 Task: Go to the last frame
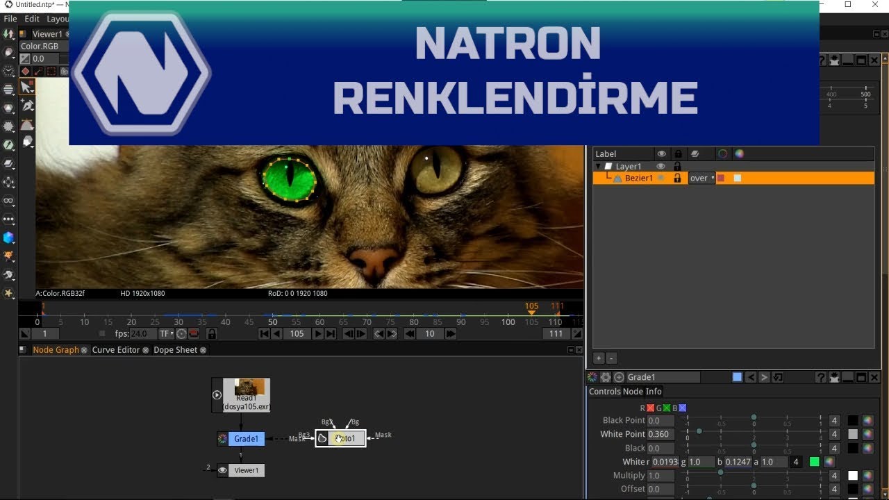331,334
